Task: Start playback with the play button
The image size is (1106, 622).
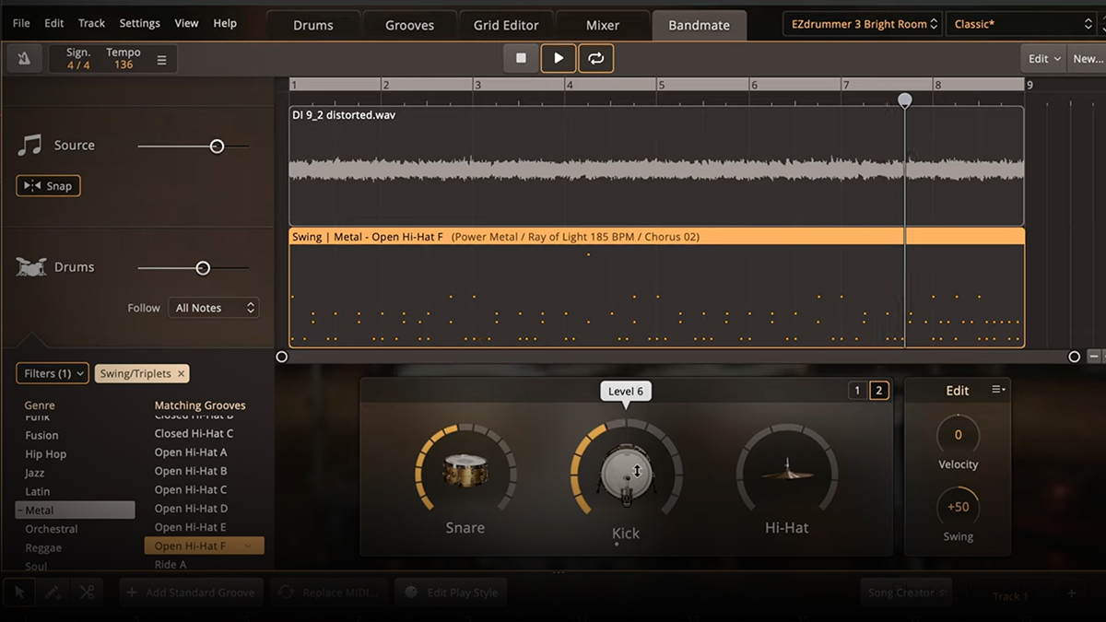Action: pos(559,58)
